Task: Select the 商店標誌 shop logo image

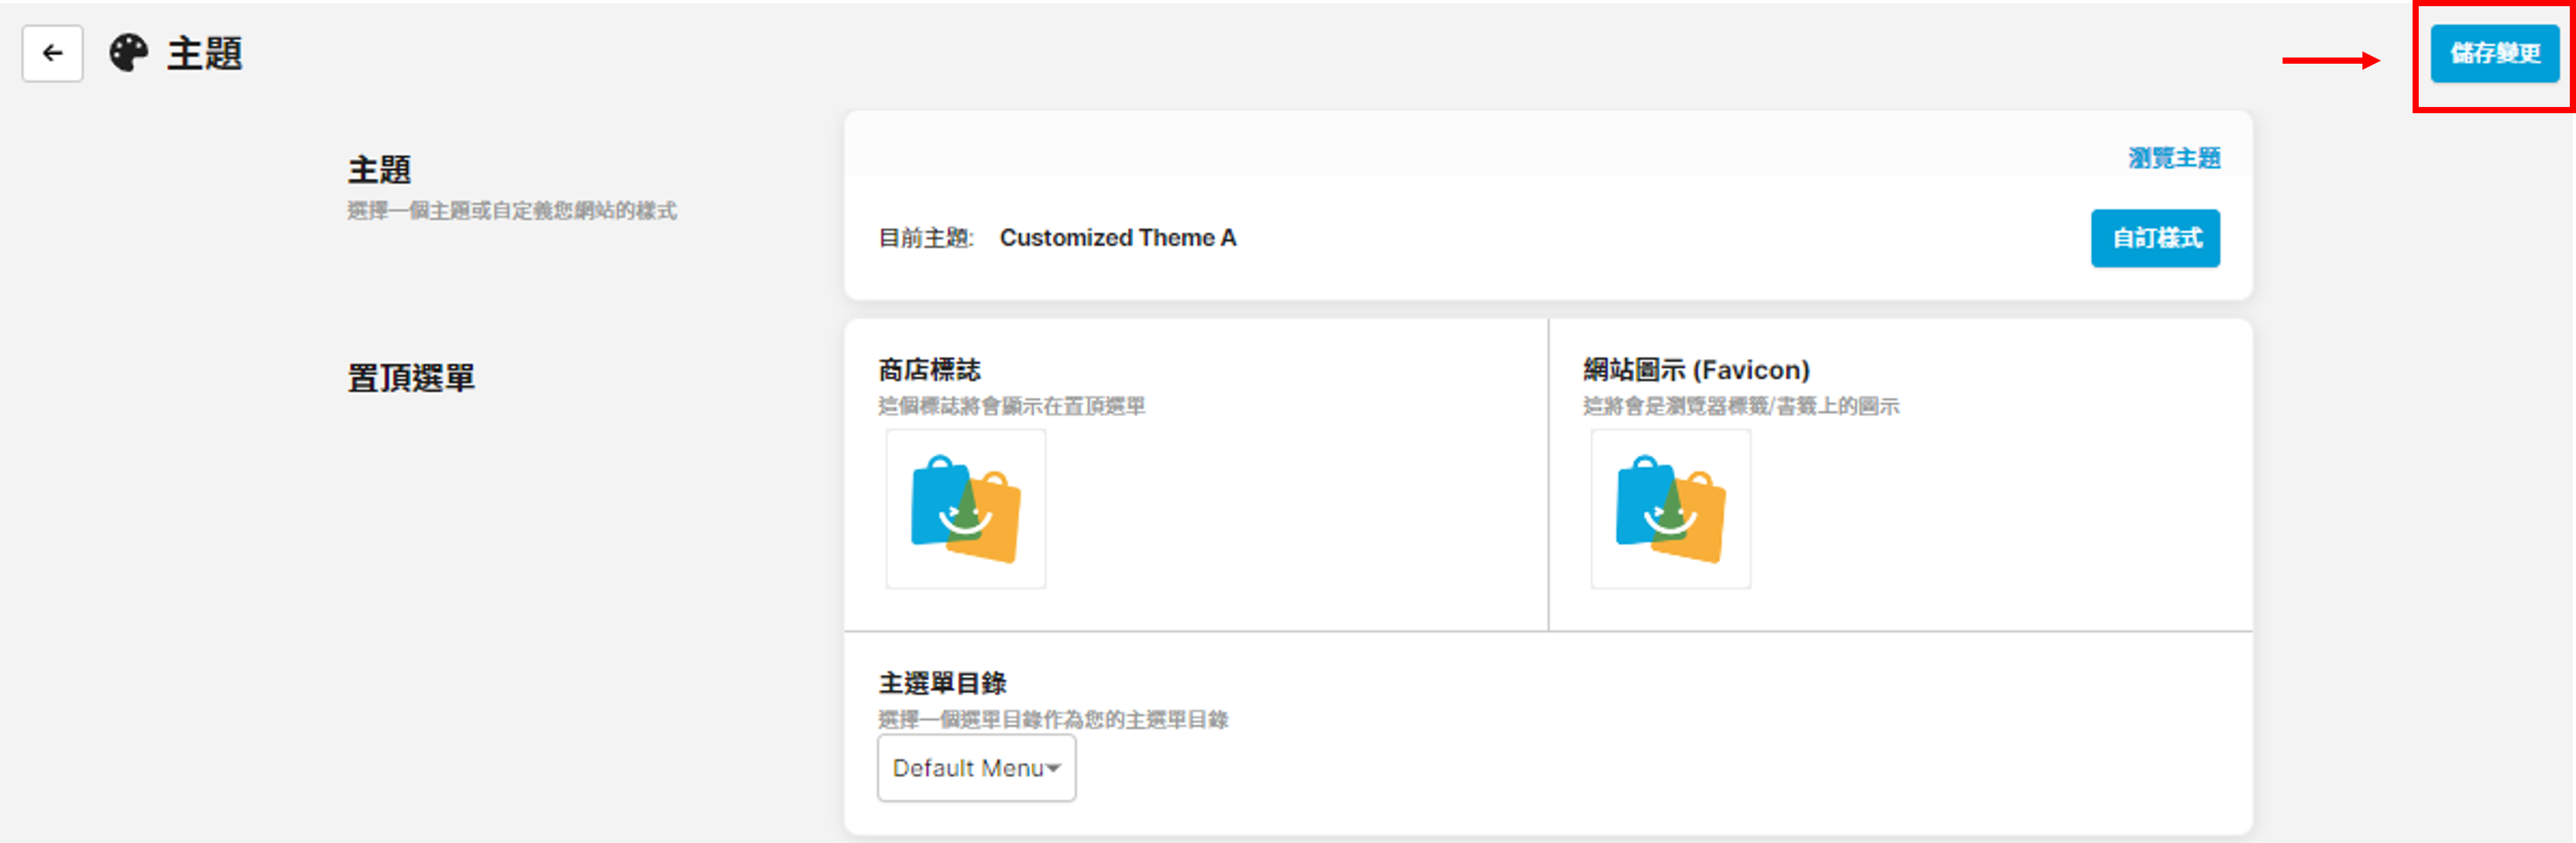Action: coord(965,510)
